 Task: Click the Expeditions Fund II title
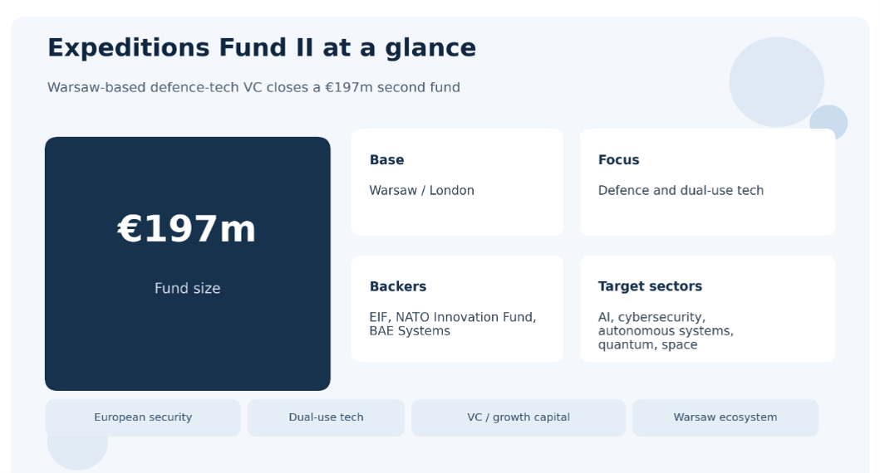click(262, 47)
